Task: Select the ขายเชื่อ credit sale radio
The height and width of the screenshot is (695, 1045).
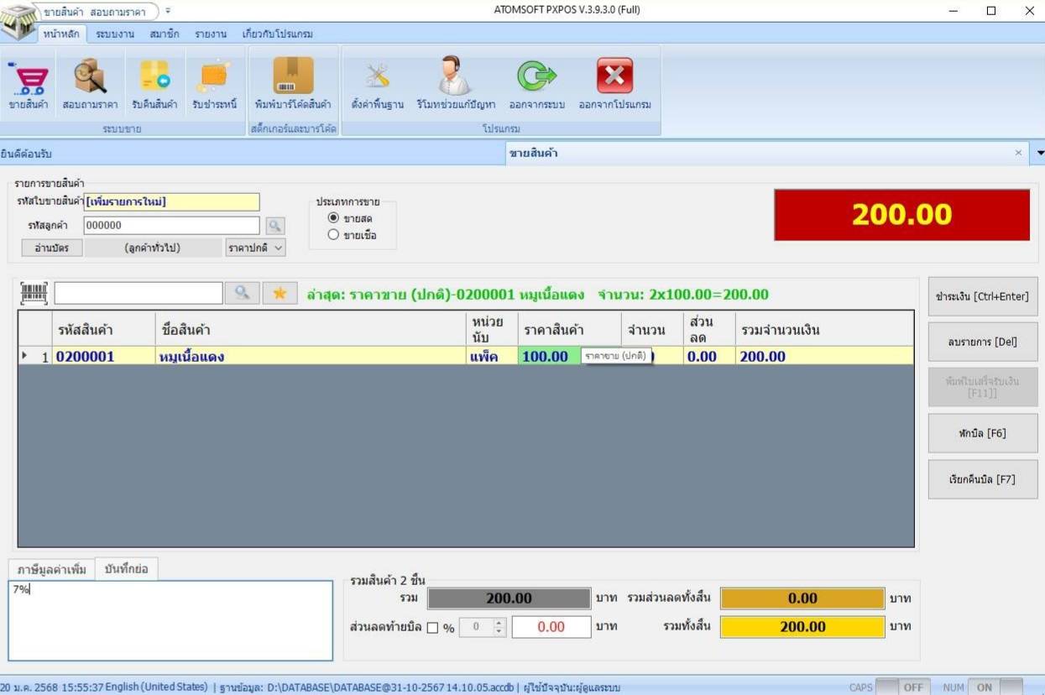Action: click(x=333, y=235)
